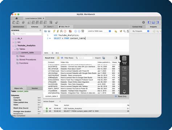172x130 pixels.
Task: Toggle continue-on-error execution icon
Action: tap(70, 31)
